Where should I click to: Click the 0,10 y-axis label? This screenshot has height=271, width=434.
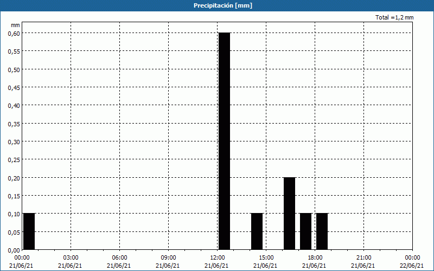pos(14,214)
